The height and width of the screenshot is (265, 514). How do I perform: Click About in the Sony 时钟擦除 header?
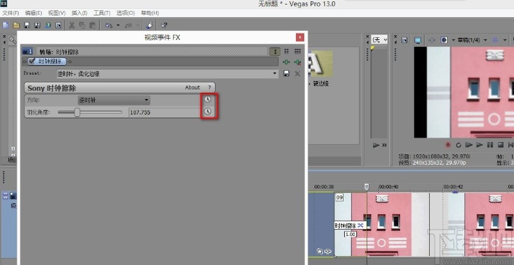tap(192, 87)
